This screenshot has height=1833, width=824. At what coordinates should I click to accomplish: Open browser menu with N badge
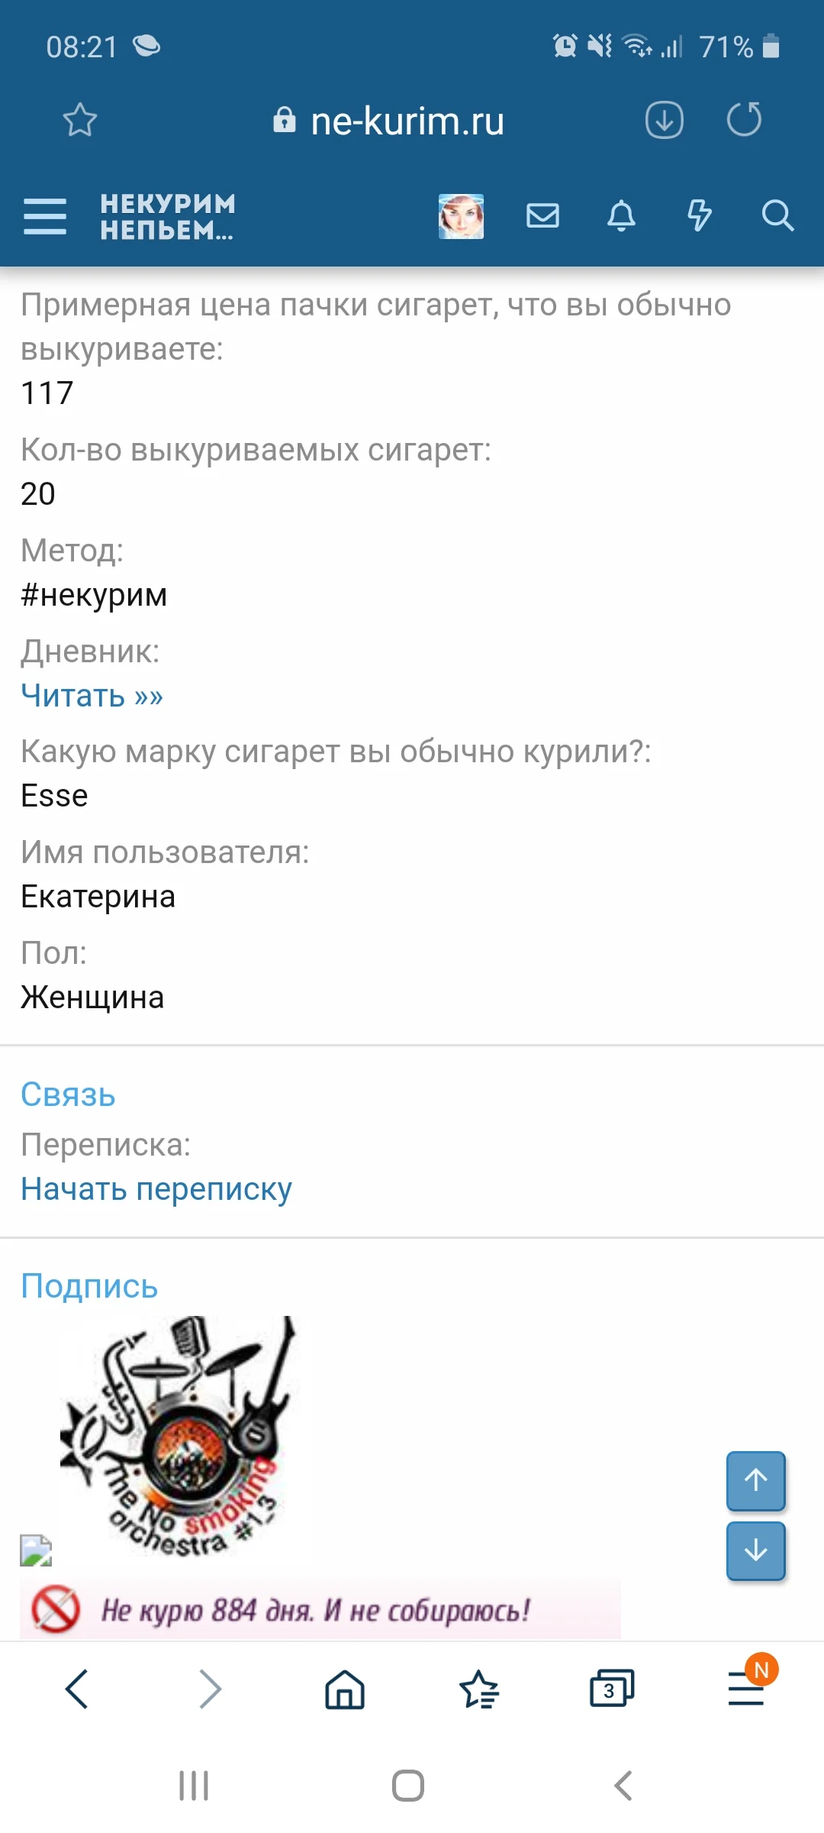[744, 1689]
